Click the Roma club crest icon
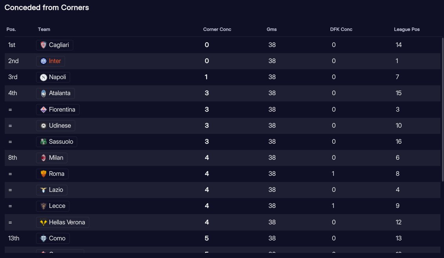 43,174
